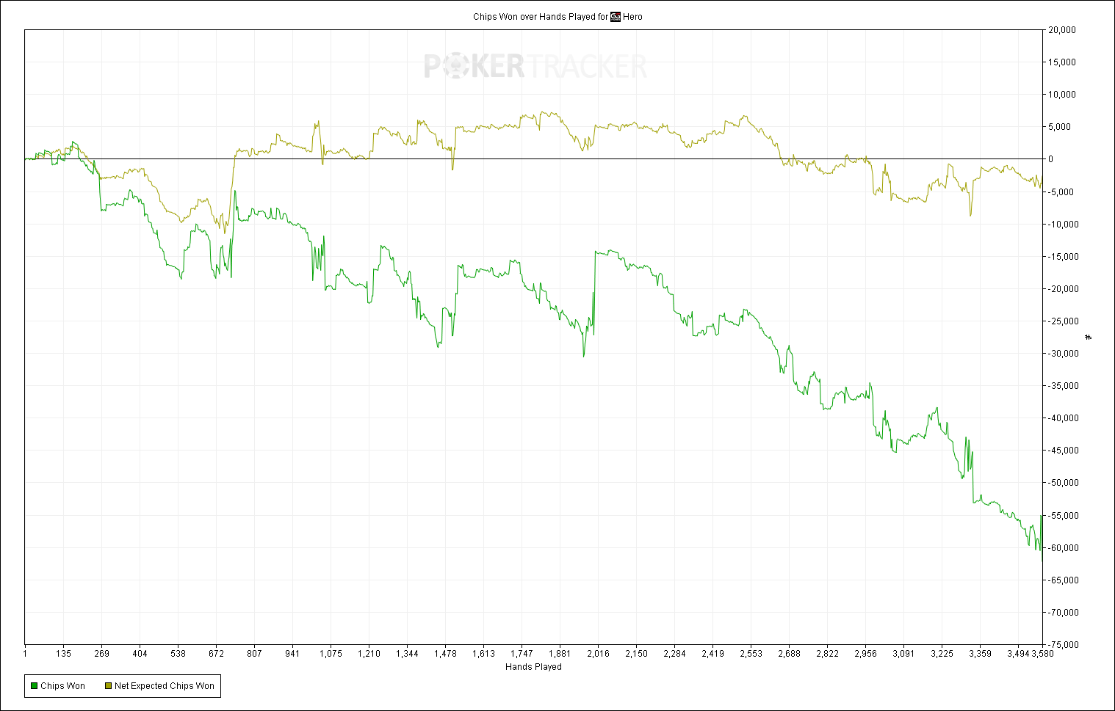Click the y-axis tick label '-50,000'
The height and width of the screenshot is (711, 1115).
1064,483
